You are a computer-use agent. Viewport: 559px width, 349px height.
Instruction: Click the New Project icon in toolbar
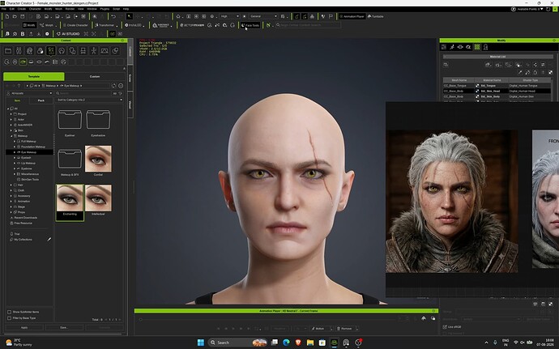pos(7,16)
